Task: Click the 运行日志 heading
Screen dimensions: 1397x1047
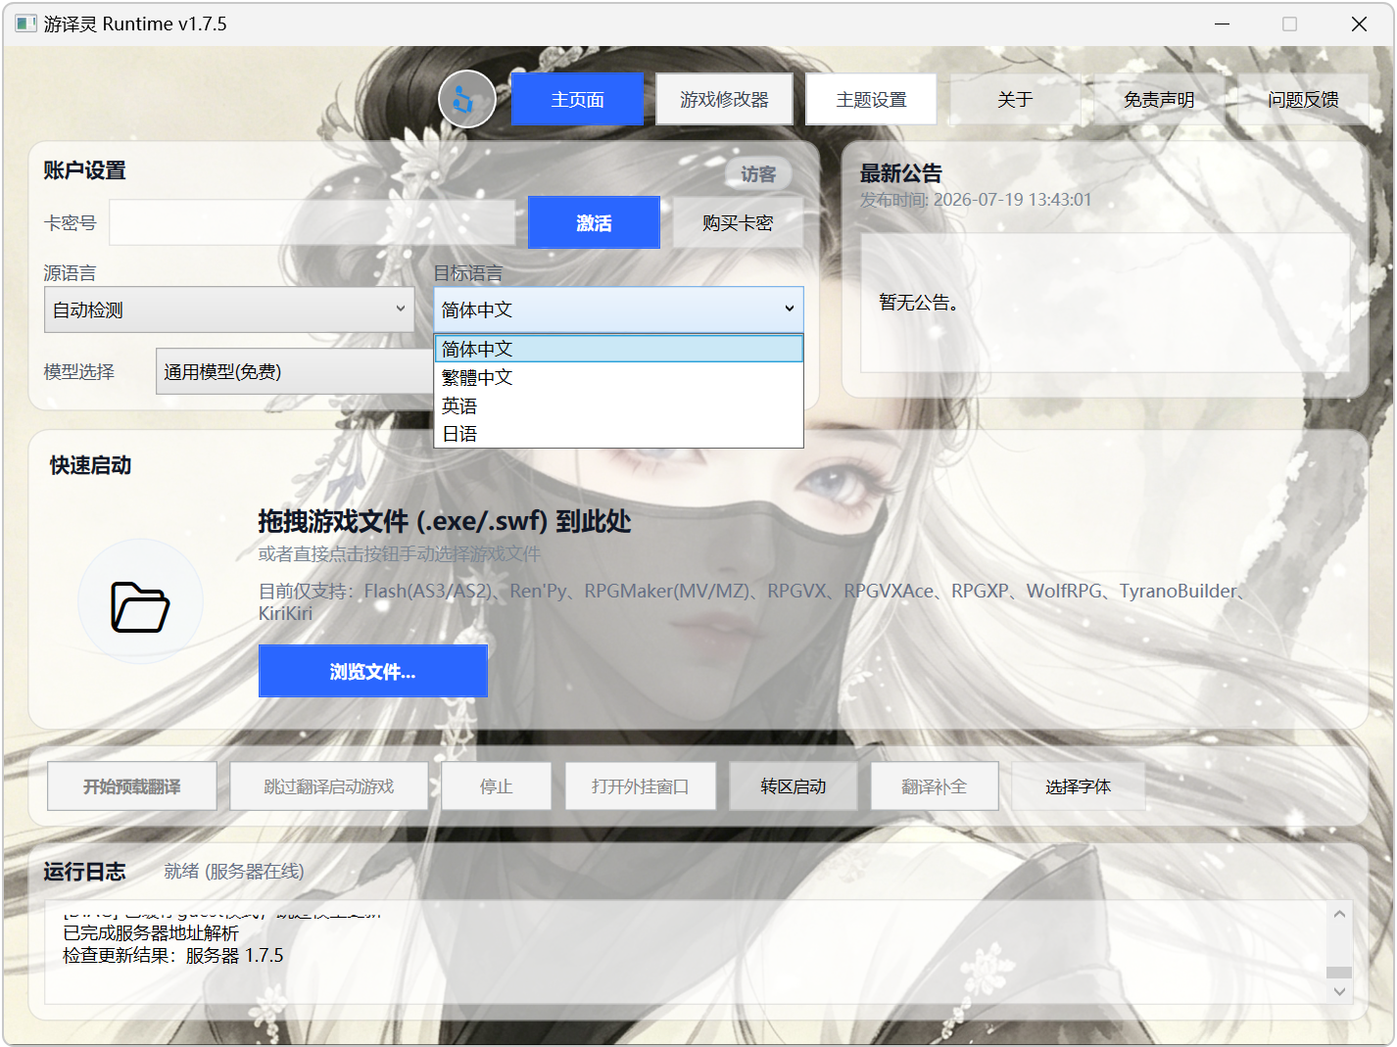Action: (84, 871)
